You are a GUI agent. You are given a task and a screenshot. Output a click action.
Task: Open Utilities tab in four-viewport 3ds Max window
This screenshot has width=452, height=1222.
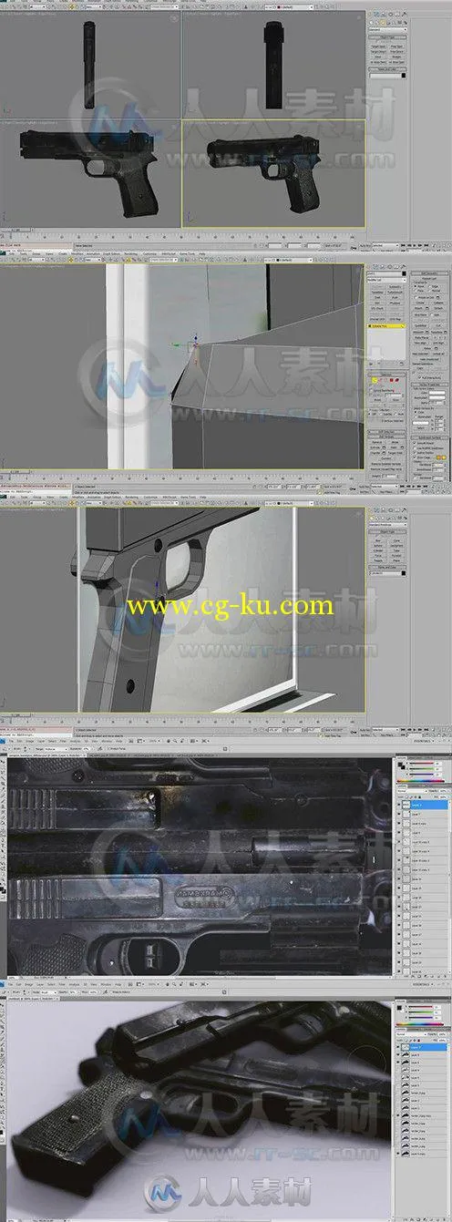[x=404, y=14]
